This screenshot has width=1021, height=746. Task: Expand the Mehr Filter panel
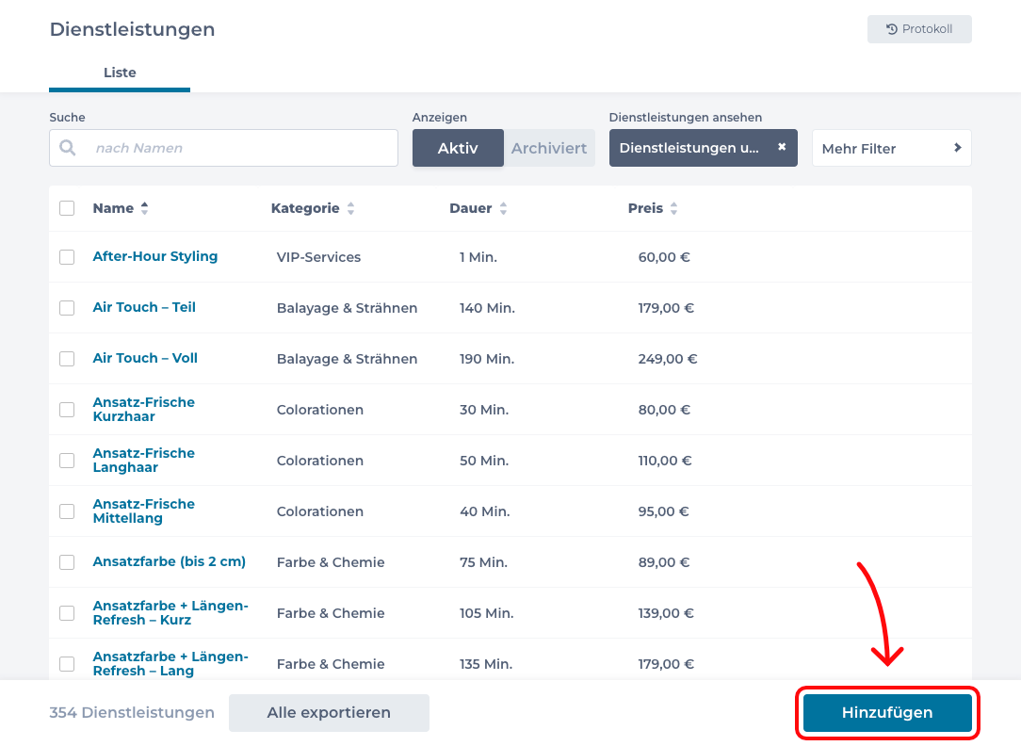pos(891,148)
